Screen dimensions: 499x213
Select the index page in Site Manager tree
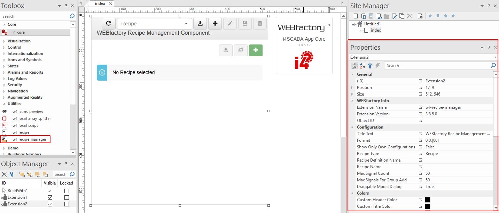375,30
